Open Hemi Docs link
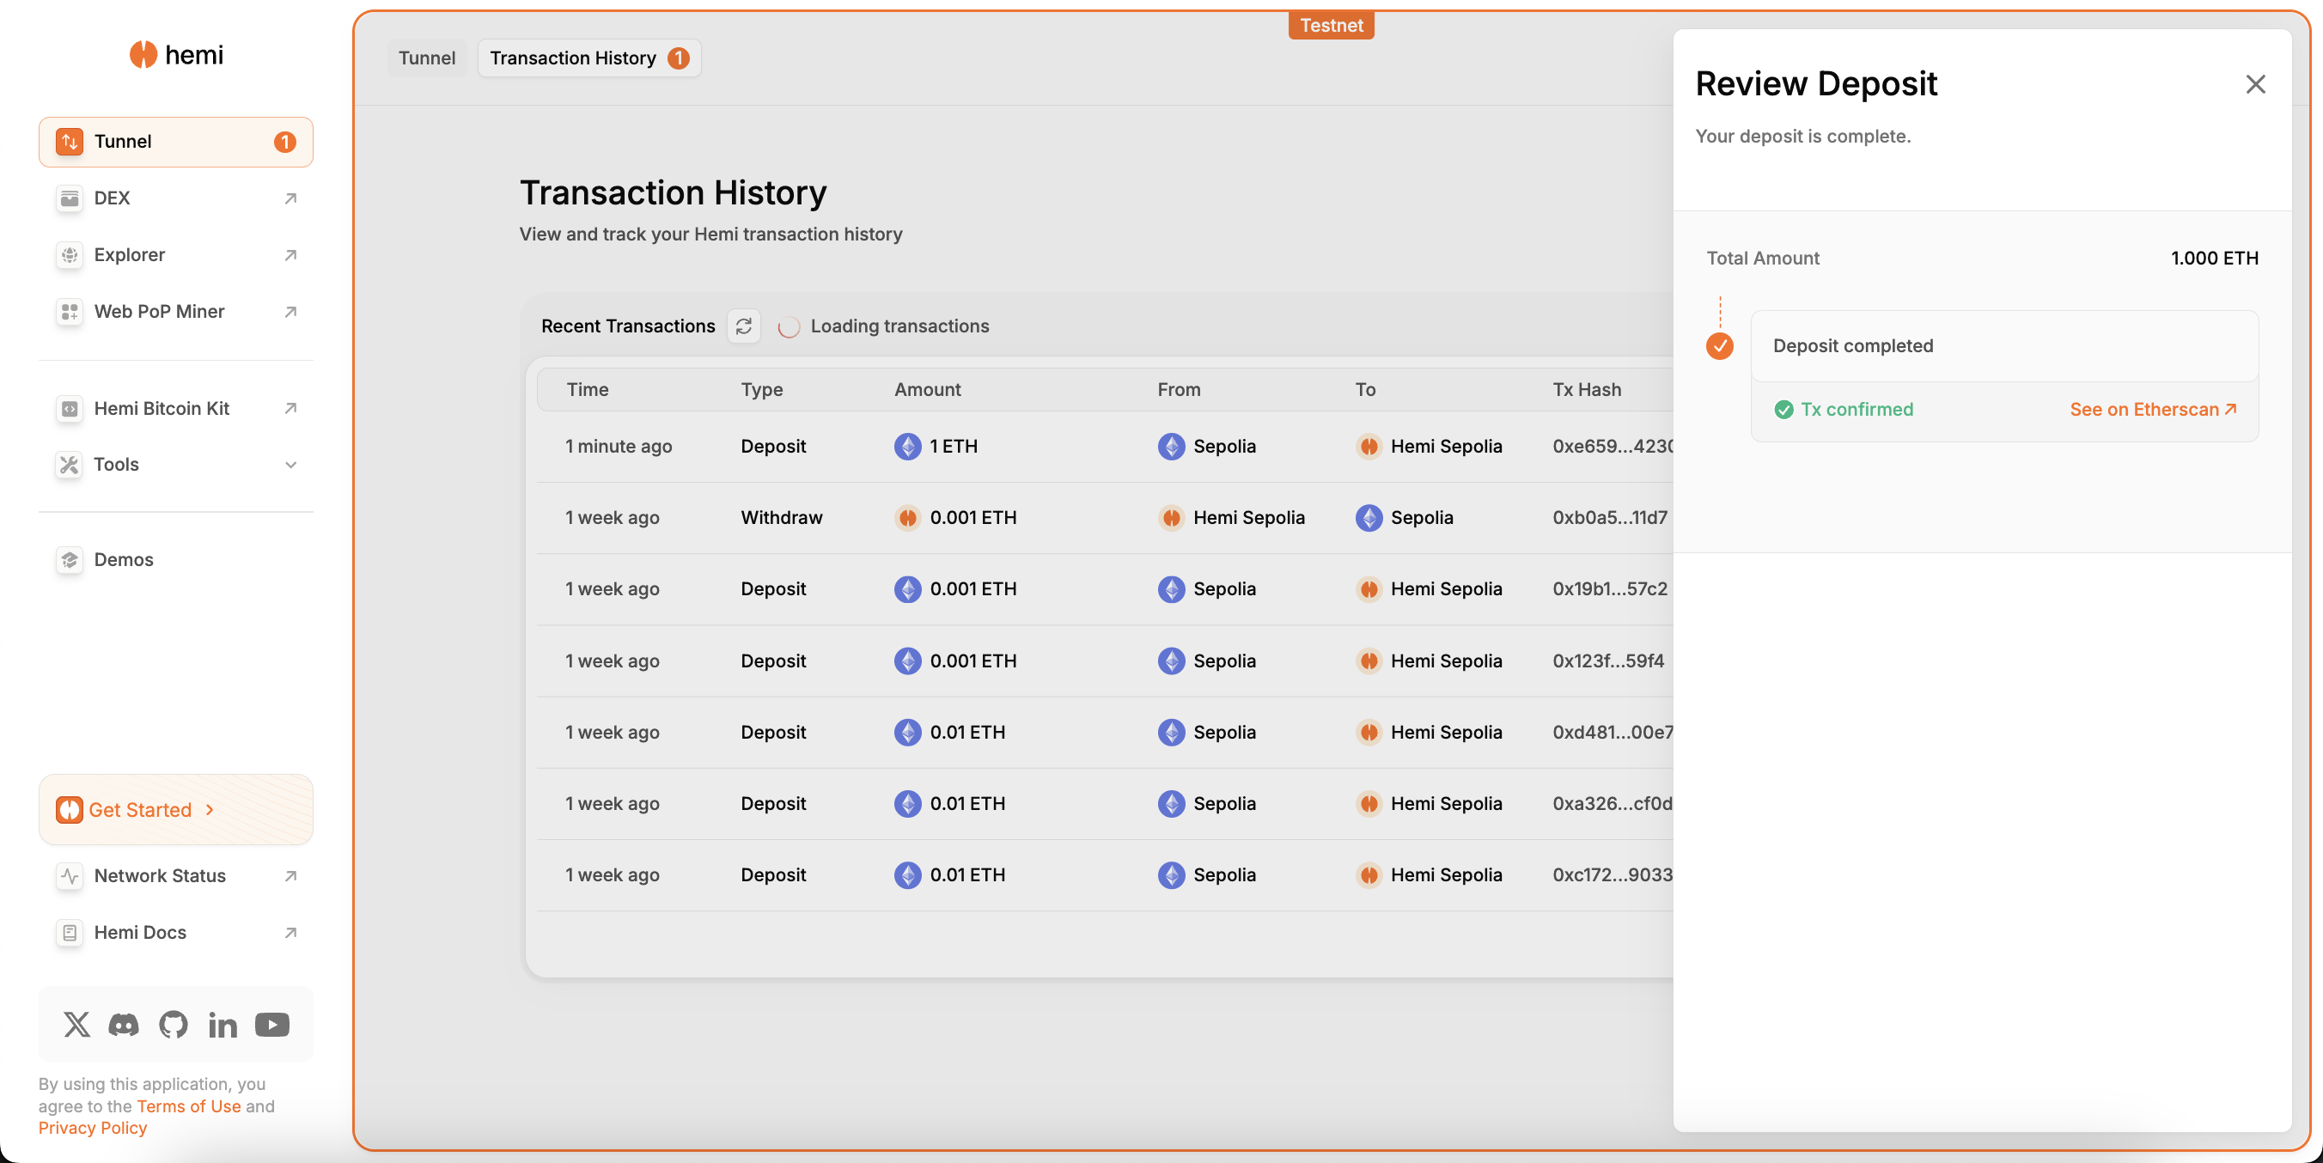This screenshot has width=2323, height=1163. [176, 932]
